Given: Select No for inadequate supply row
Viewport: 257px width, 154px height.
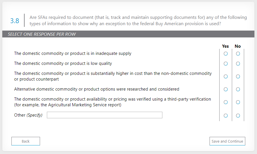Looking at the screenshot, I should 238,53.
